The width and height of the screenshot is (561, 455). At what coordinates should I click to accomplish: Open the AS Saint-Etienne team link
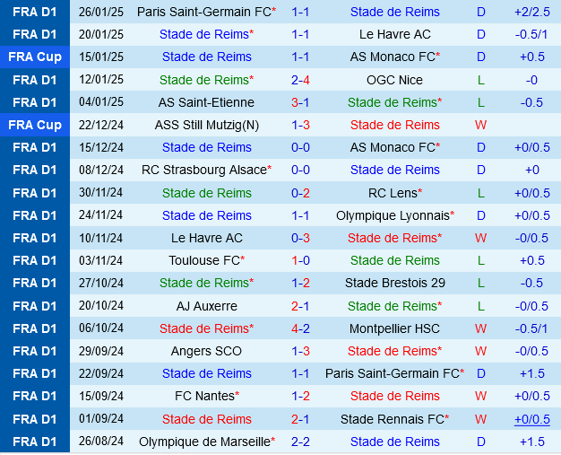[x=206, y=102]
